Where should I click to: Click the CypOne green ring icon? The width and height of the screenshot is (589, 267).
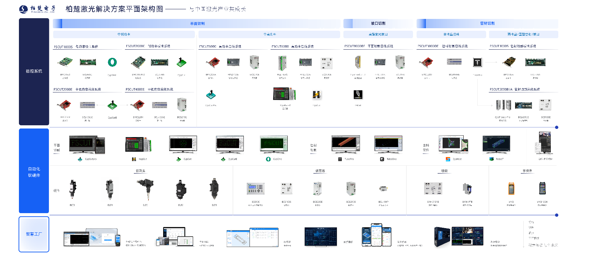112,62
